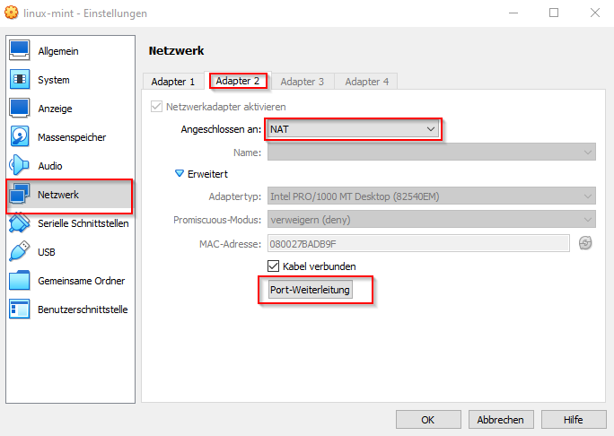614x436 pixels.
Task: Switch to the Adapter 3 tab
Action: [x=302, y=82]
